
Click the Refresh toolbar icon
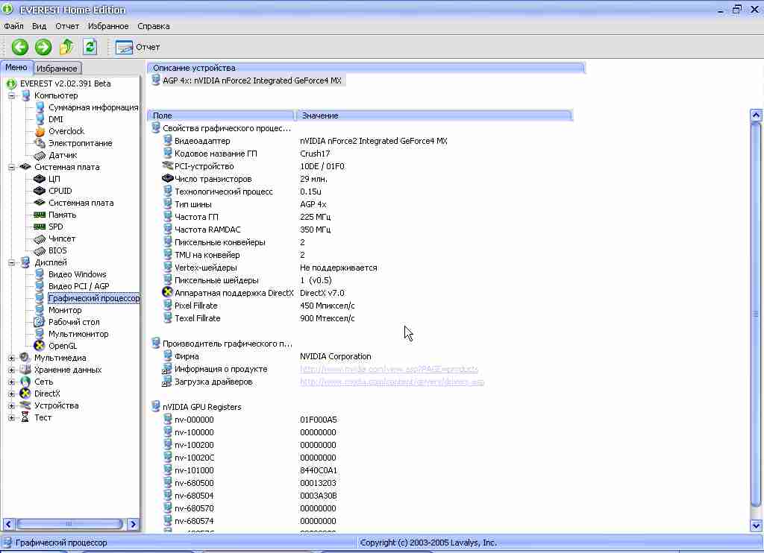click(90, 47)
